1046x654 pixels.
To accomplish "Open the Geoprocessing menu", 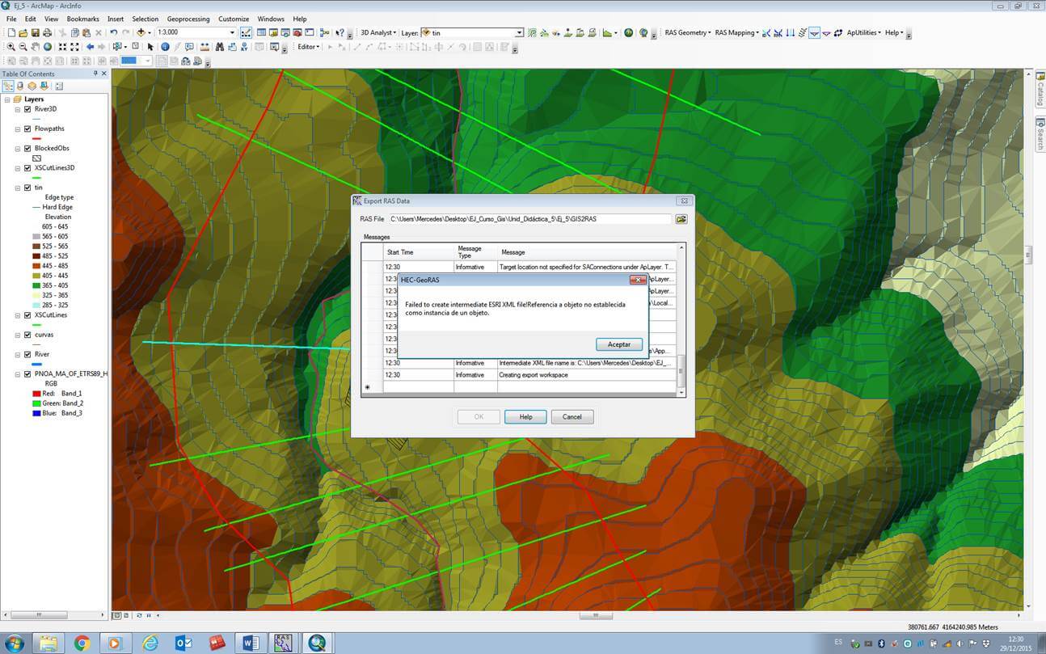I will pos(188,19).
